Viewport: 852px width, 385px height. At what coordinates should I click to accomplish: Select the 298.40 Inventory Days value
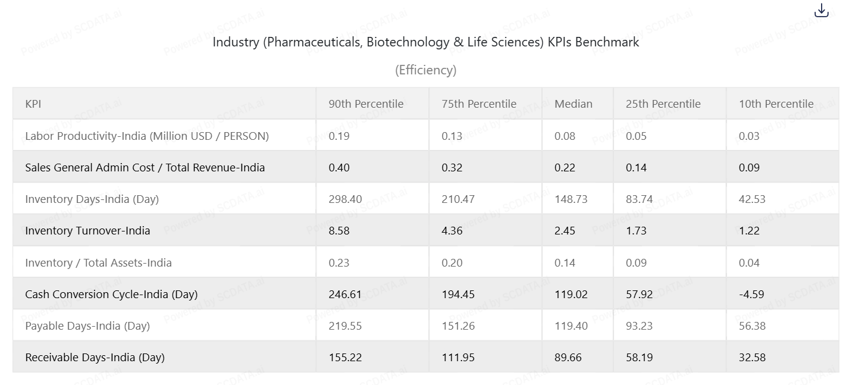345,199
